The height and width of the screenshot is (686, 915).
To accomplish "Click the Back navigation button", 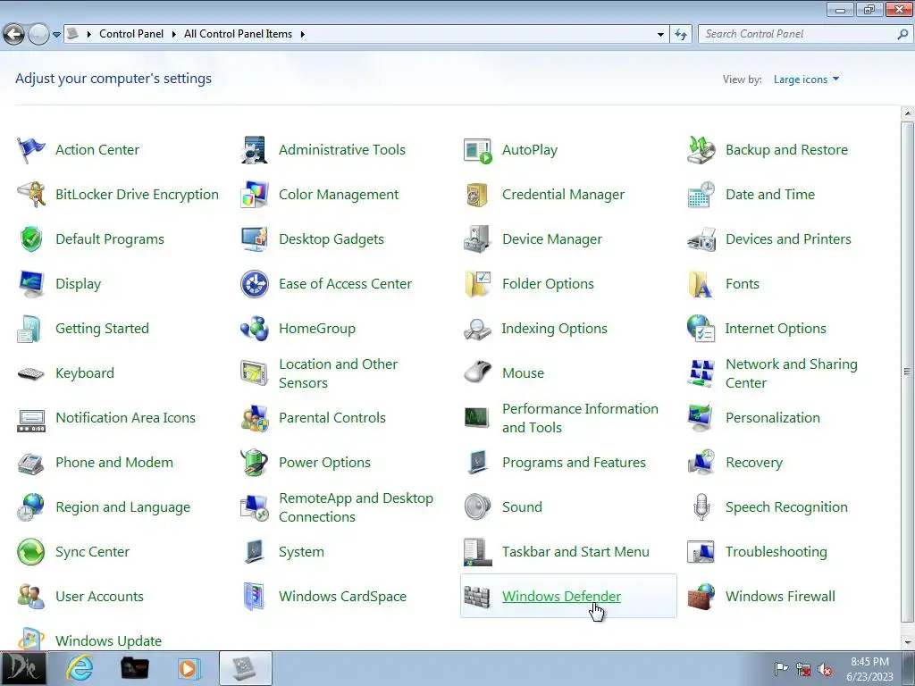I will [x=13, y=35].
